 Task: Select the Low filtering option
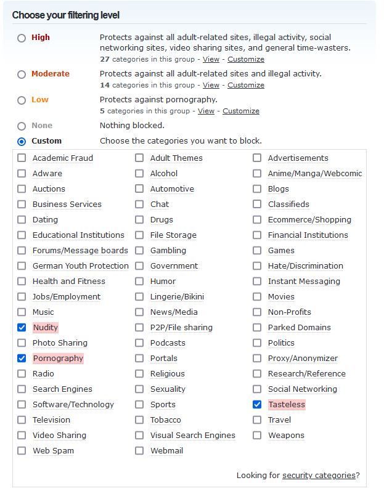(22, 100)
